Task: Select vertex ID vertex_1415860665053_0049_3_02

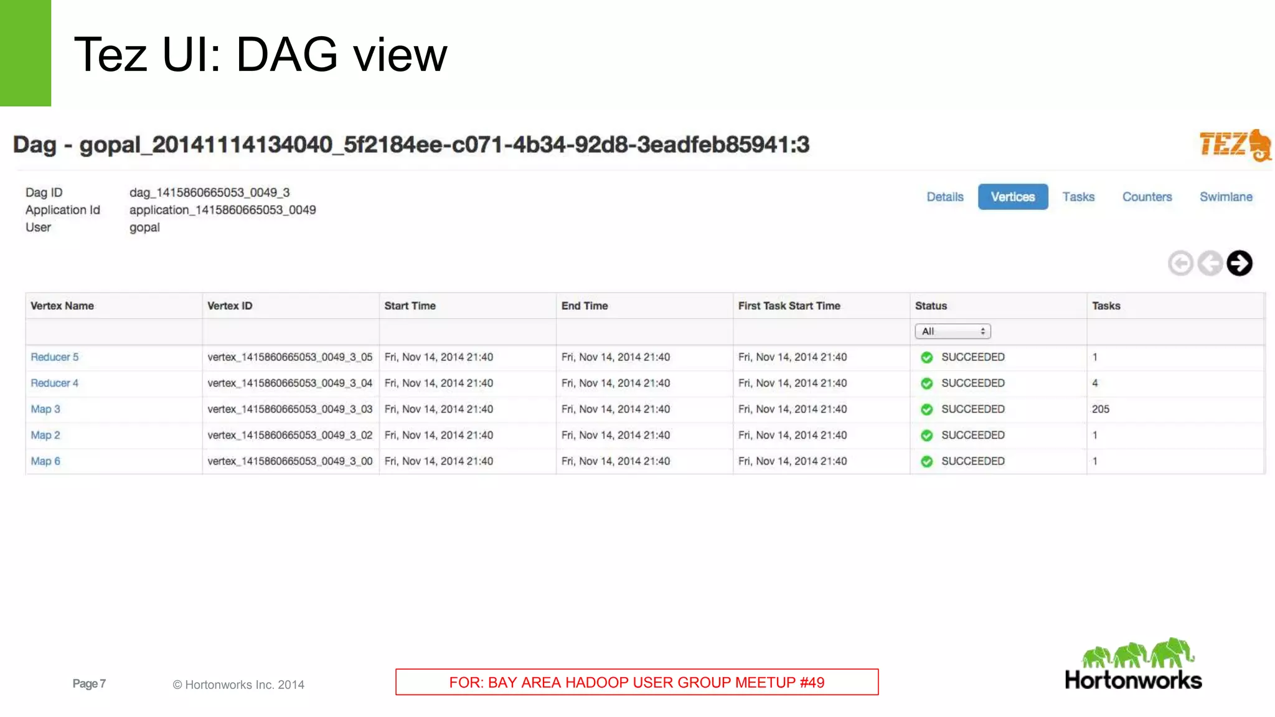Action: pos(290,436)
